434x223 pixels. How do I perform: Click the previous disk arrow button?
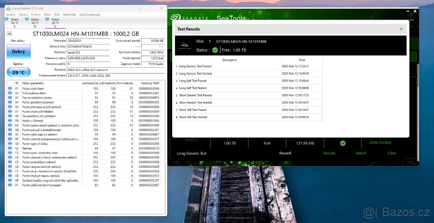(10, 34)
